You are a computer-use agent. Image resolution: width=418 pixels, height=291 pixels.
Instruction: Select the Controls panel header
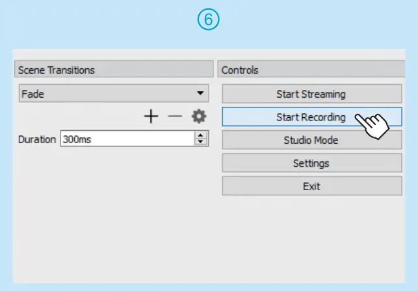[311, 70]
